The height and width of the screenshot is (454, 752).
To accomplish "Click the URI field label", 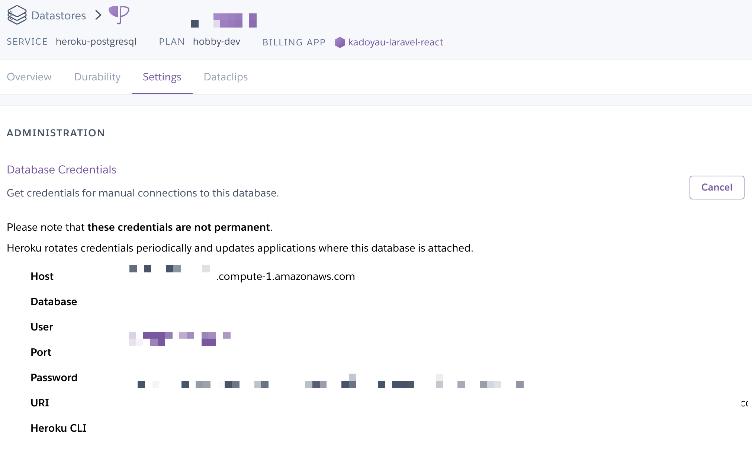I will [40, 403].
